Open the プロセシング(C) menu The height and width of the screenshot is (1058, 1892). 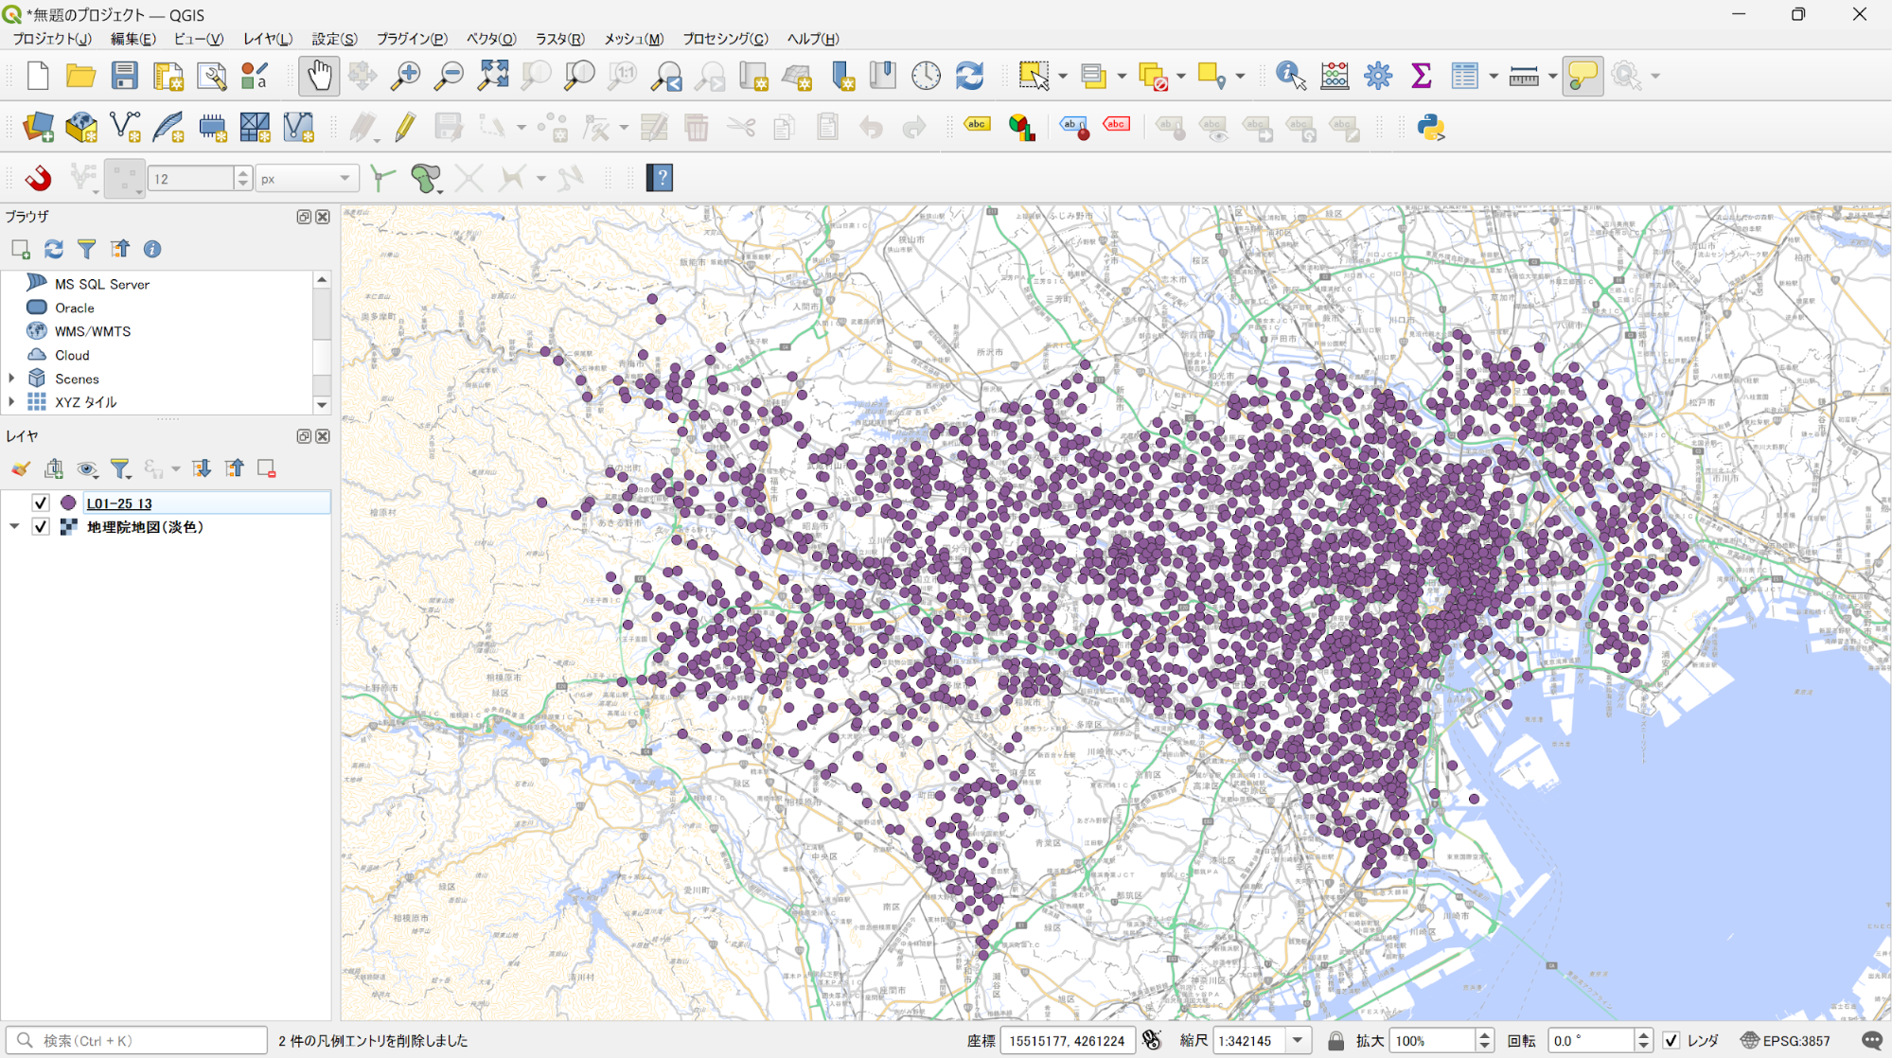pos(725,39)
